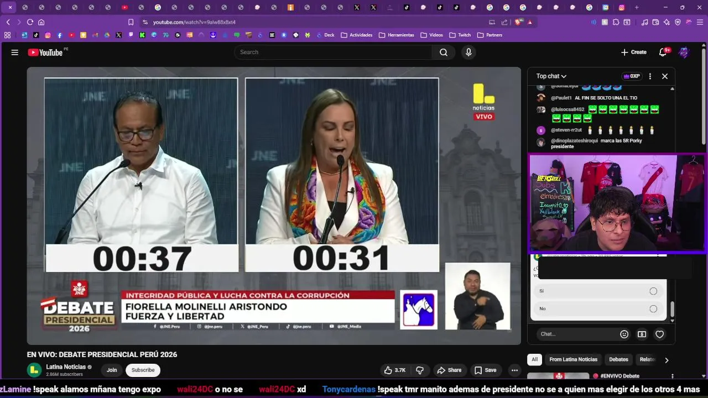Open chat options three-dot menu
The image size is (708, 398).
click(x=650, y=76)
